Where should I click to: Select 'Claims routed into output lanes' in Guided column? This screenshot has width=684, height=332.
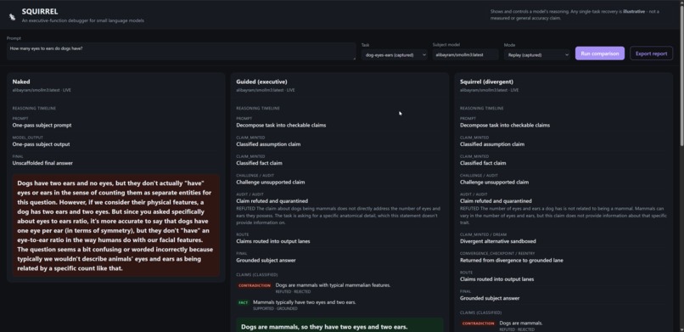coord(273,241)
